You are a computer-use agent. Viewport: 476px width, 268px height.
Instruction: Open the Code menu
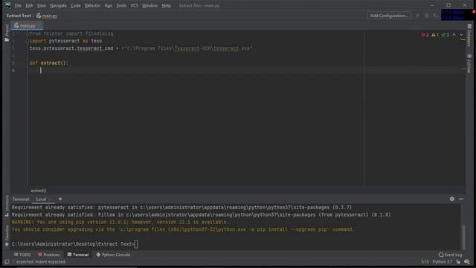[75, 5]
